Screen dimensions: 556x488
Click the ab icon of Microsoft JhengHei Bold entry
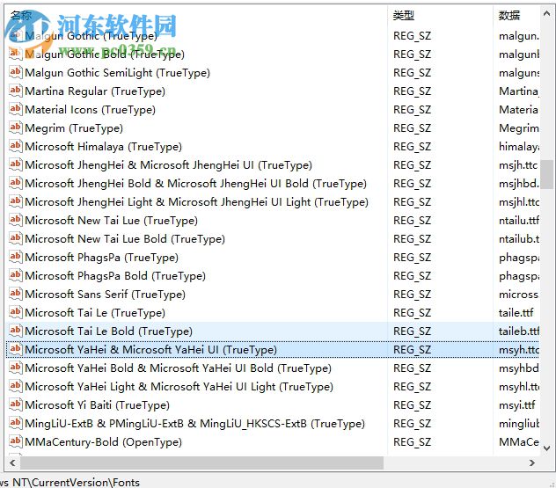click(15, 183)
